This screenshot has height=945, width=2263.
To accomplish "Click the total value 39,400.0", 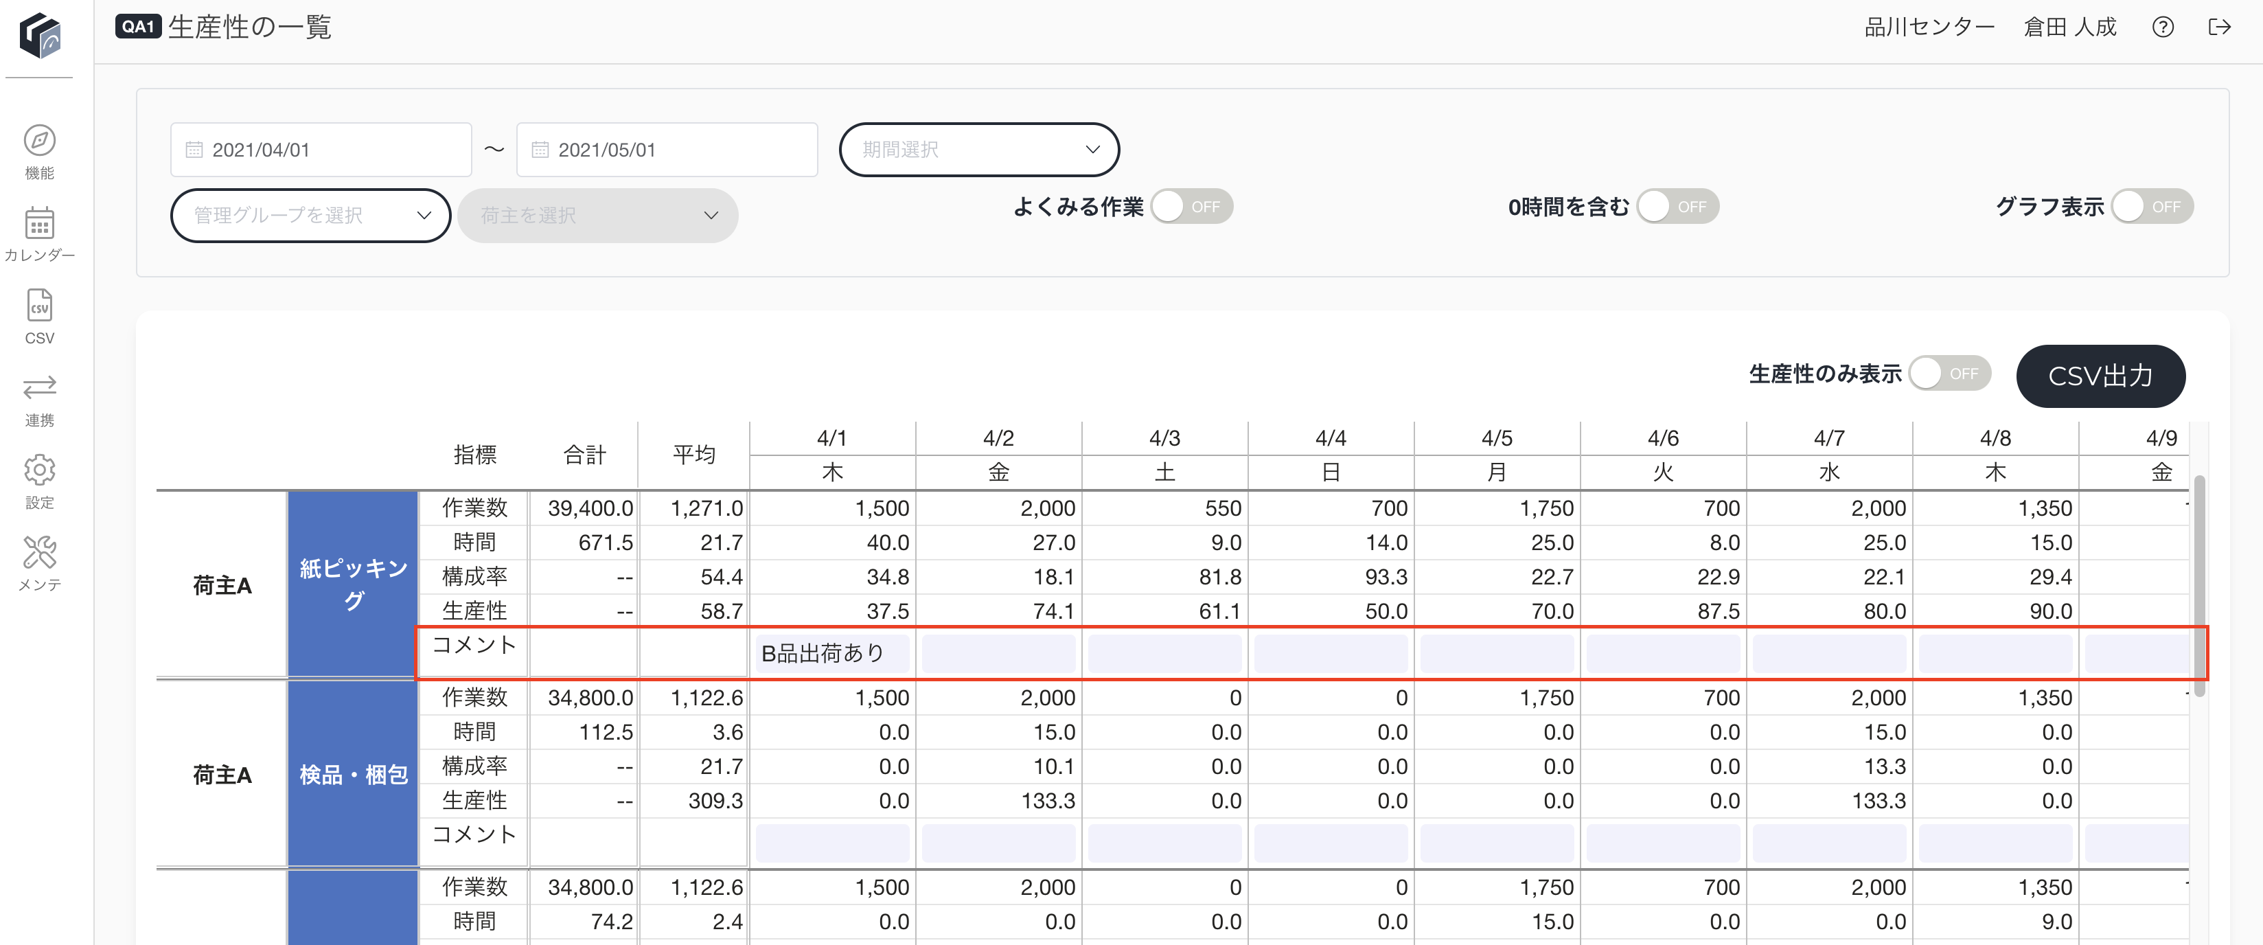I will pyautogui.click(x=590, y=508).
